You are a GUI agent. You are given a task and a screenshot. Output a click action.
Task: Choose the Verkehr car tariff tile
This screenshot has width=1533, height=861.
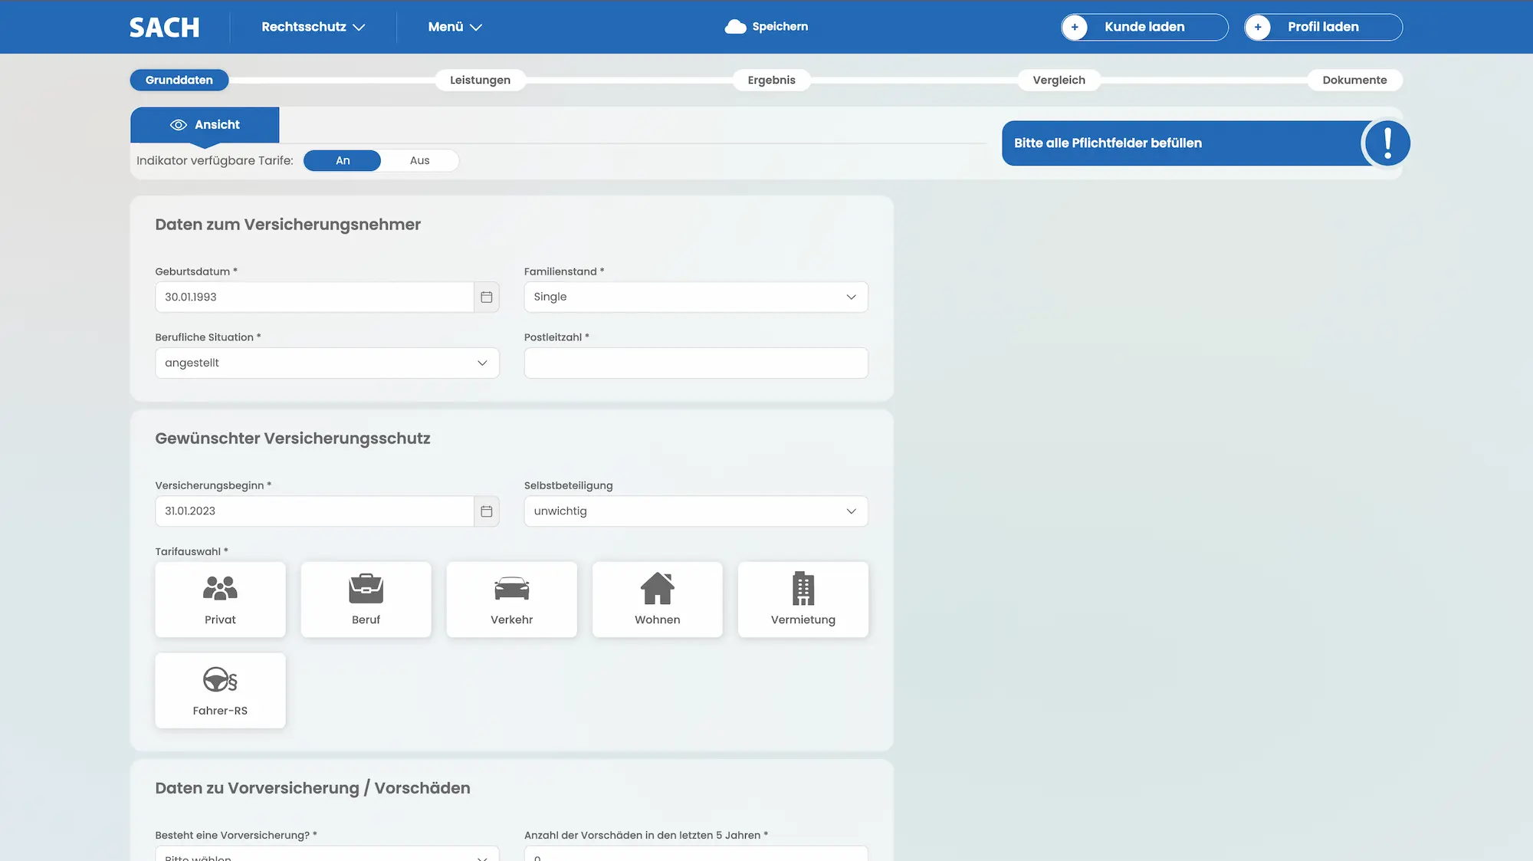tap(511, 600)
